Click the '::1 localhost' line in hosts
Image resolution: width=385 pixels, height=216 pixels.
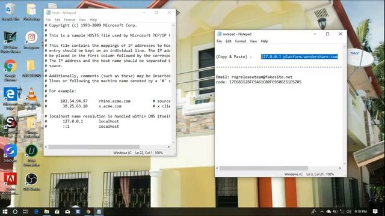[82, 127]
